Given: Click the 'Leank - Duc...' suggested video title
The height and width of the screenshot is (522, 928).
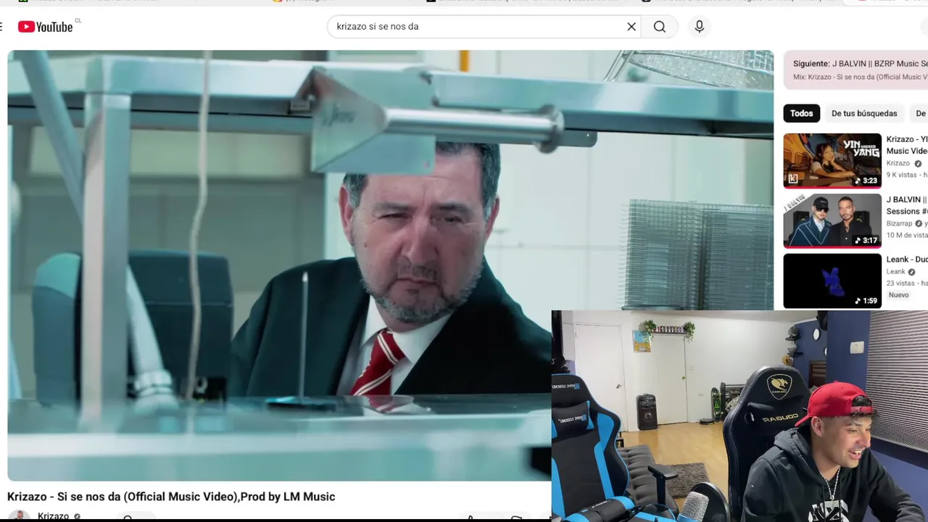Looking at the screenshot, I should 907,260.
